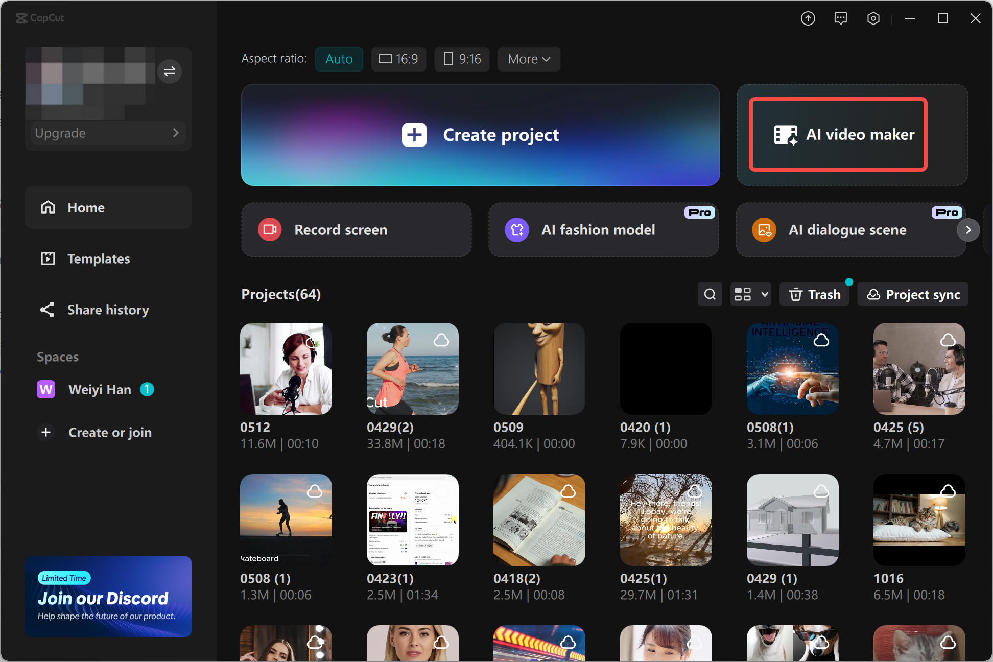The image size is (993, 662).
Task: Click cloud icon on 0508(1) AI thumbnail
Action: pyautogui.click(x=821, y=340)
